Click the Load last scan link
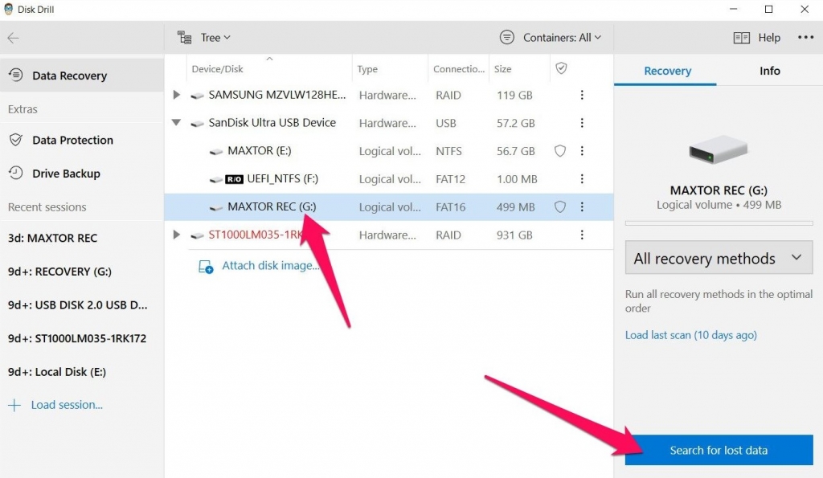The image size is (823, 478). pyautogui.click(x=690, y=335)
